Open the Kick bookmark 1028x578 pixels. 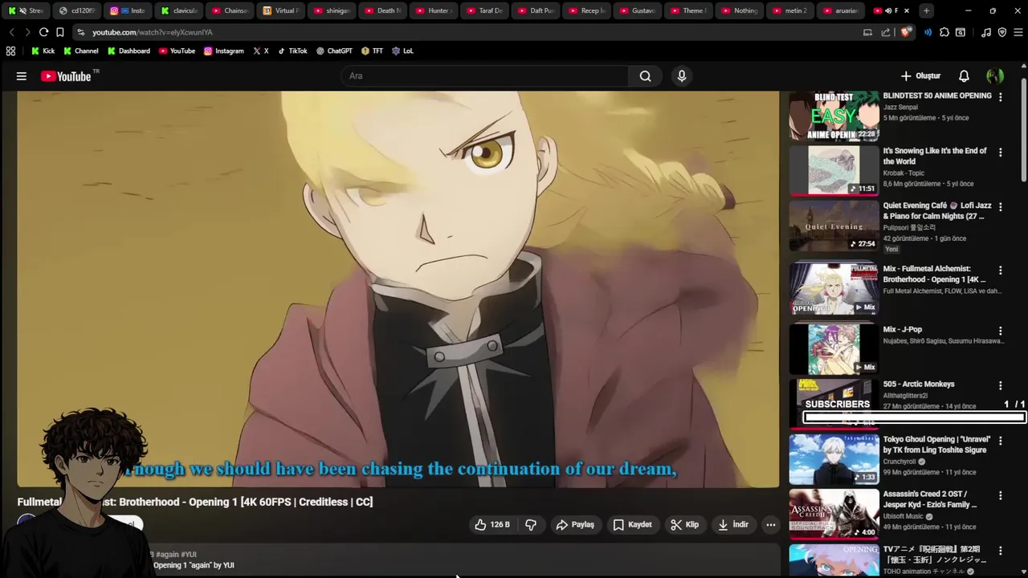tap(43, 51)
